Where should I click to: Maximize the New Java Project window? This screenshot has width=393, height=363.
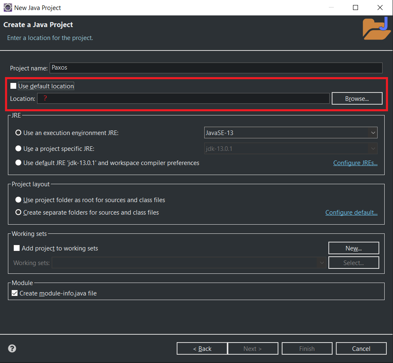(355, 8)
